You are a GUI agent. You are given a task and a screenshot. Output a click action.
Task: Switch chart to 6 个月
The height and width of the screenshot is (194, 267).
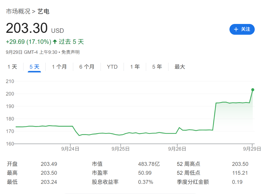click(x=87, y=67)
